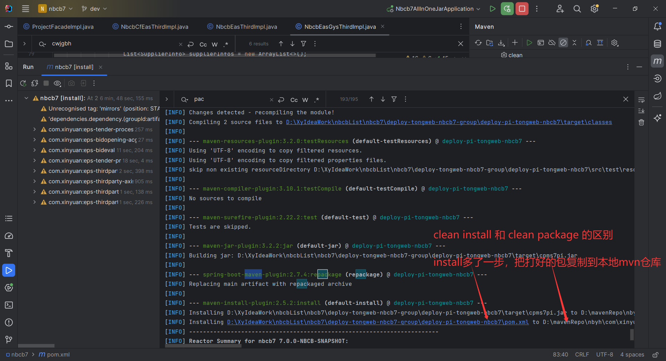Viewport: 666px width, 361px height.
Task: Open nbcb7 project dropdown
Action: 55,9
